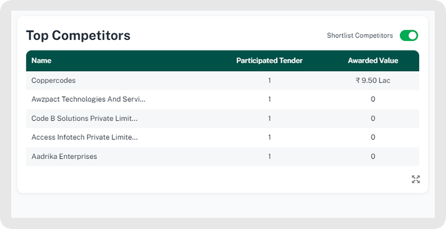Select Access Infotech Private Limite... competitor

[84, 138]
